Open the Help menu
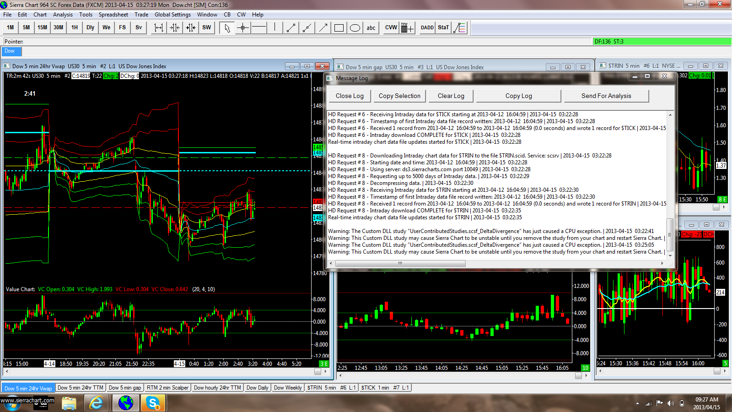Screen dimensions: 732x412 tap(258, 15)
